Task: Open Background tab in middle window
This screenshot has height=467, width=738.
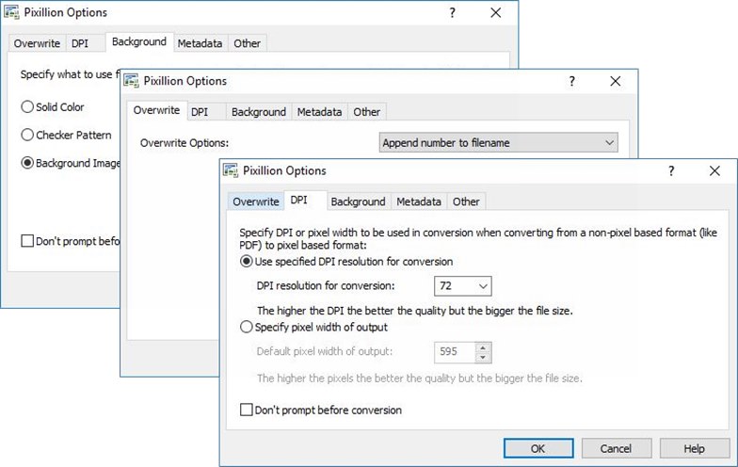Action: click(259, 112)
